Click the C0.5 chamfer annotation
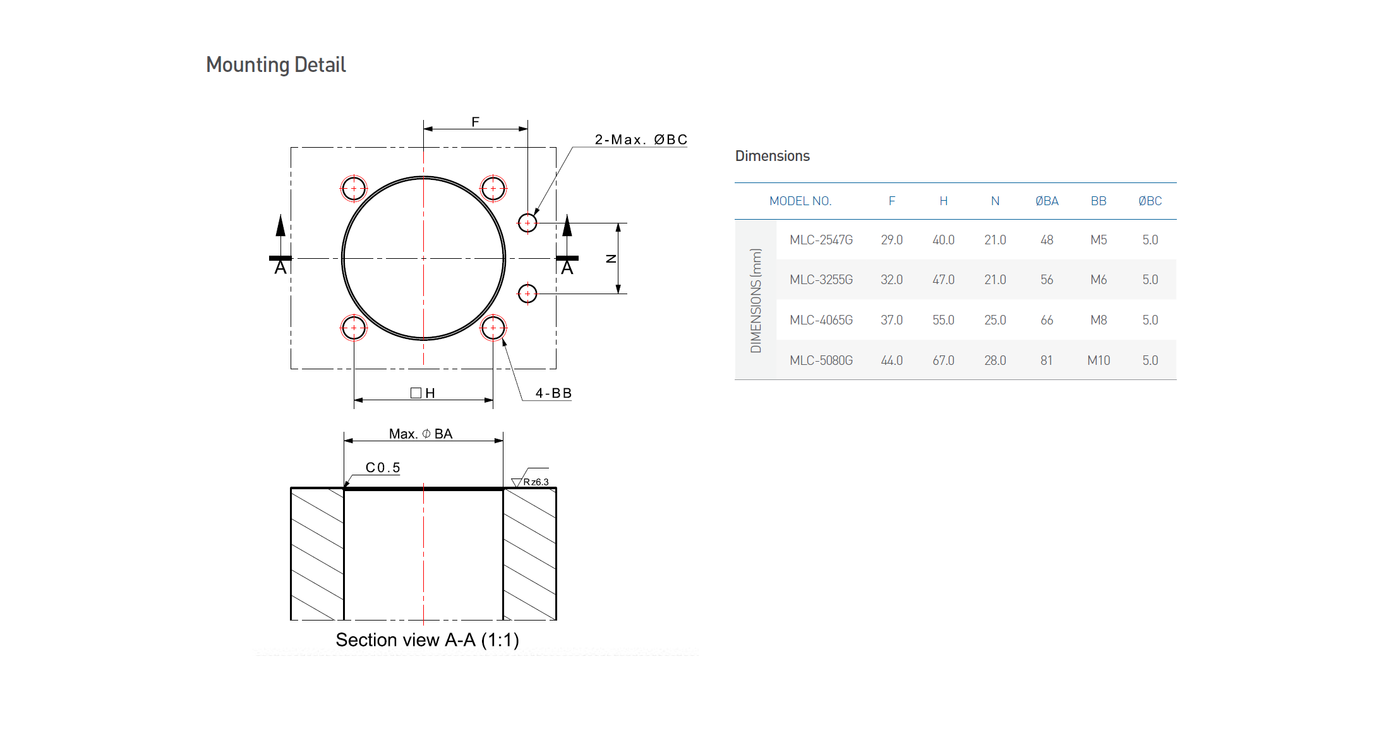This screenshot has width=1391, height=743. [x=383, y=467]
